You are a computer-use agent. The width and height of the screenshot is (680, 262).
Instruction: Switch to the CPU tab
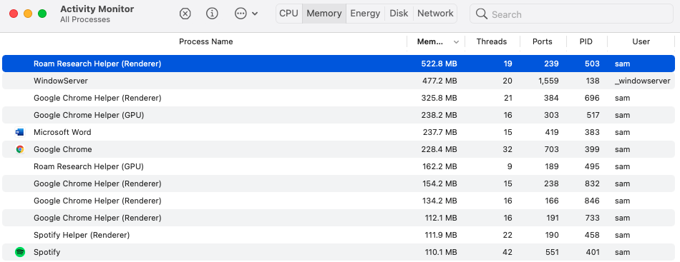coord(289,14)
